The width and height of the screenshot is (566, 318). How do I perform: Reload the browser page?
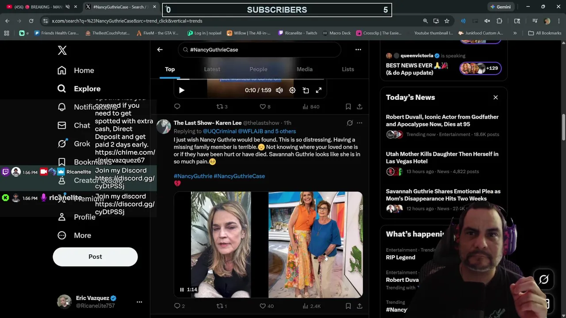tap(31, 21)
